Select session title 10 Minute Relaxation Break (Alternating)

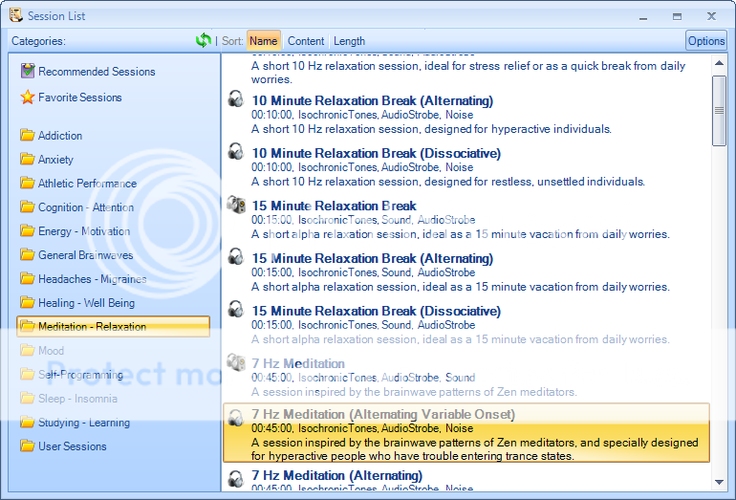tap(372, 101)
